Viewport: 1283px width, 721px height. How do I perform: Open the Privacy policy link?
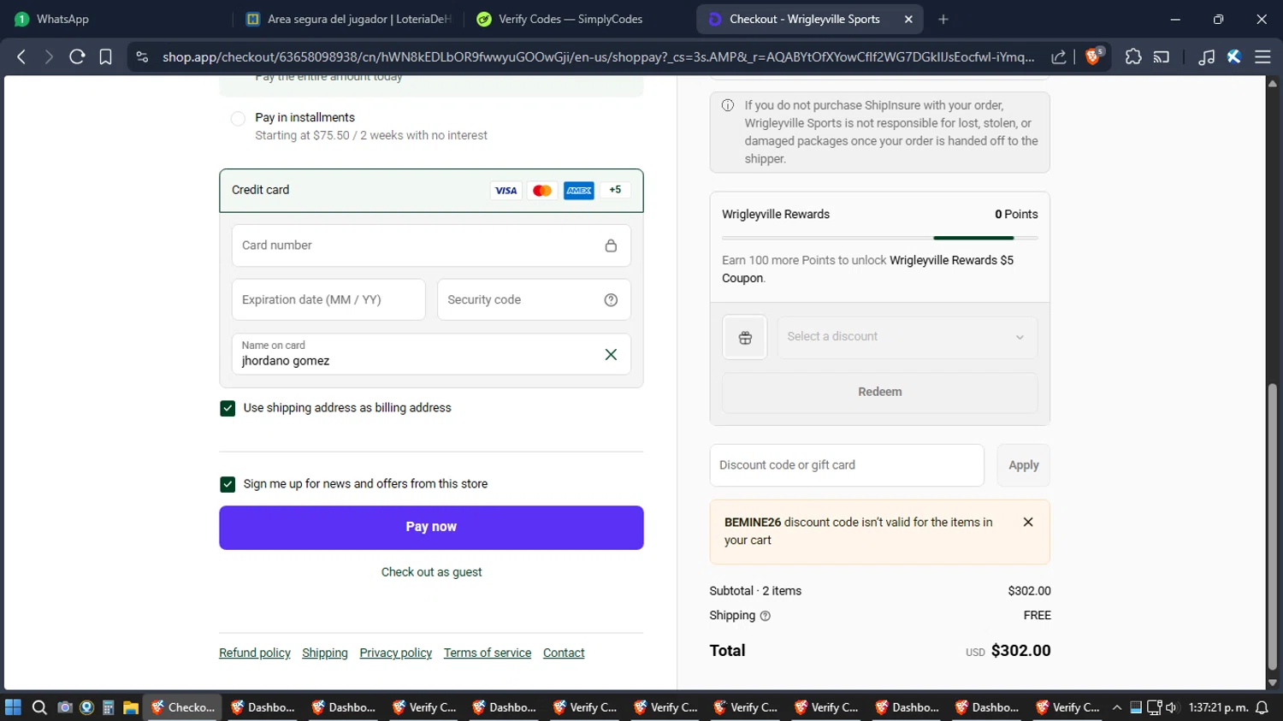point(396,653)
